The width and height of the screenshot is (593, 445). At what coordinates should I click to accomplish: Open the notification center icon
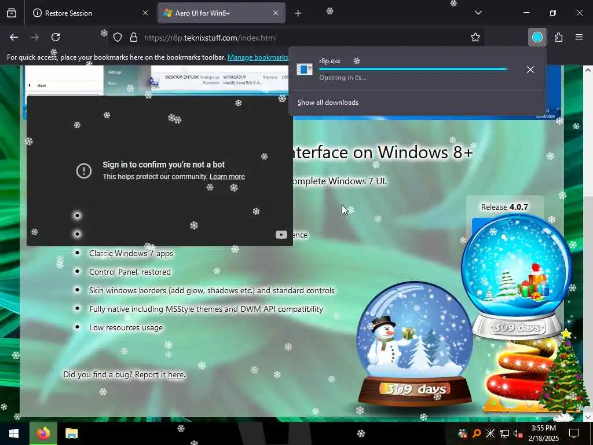click(574, 433)
